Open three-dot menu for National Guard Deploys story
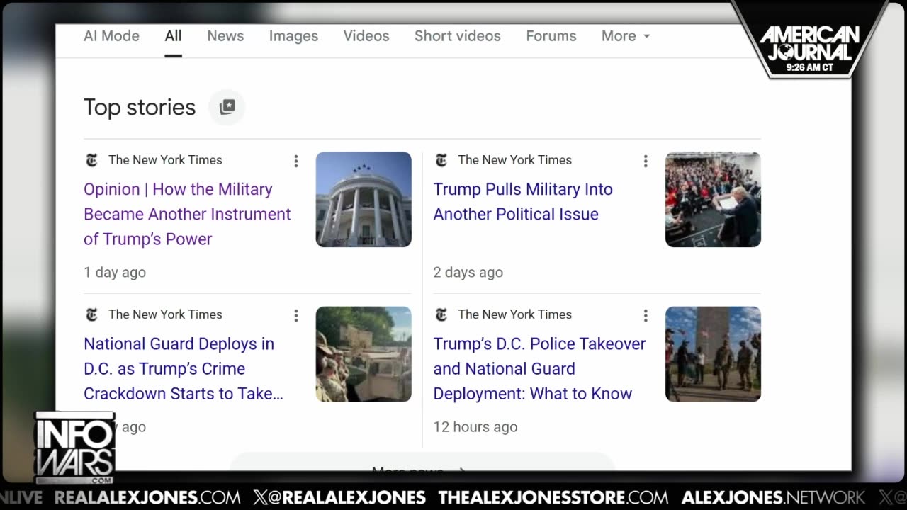 (296, 315)
